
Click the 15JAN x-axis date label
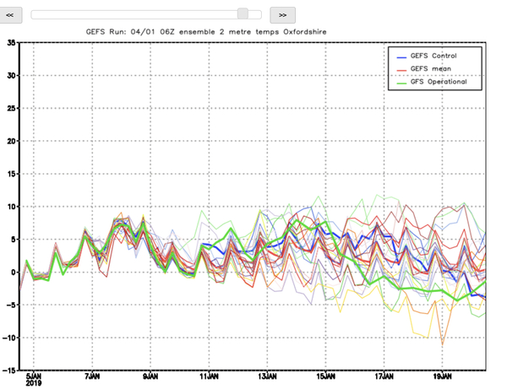click(x=324, y=375)
